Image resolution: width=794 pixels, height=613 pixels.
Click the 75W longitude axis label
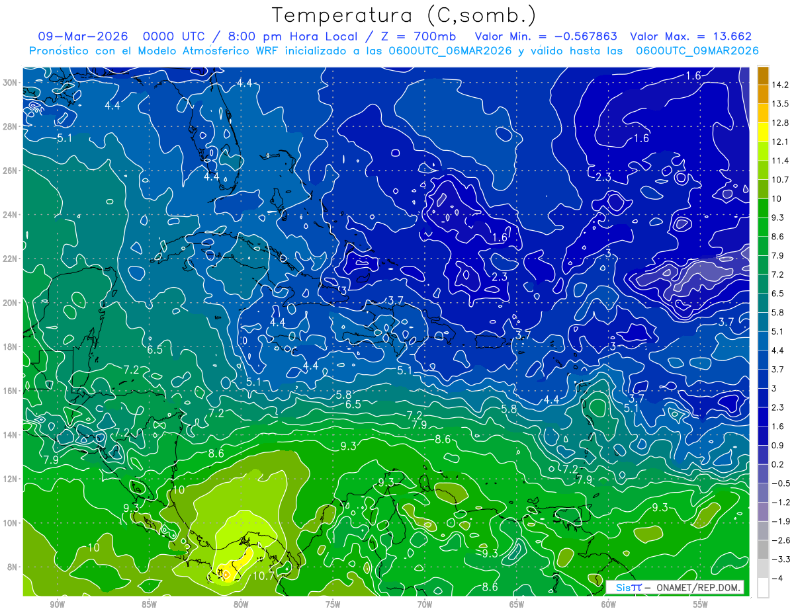point(333,604)
